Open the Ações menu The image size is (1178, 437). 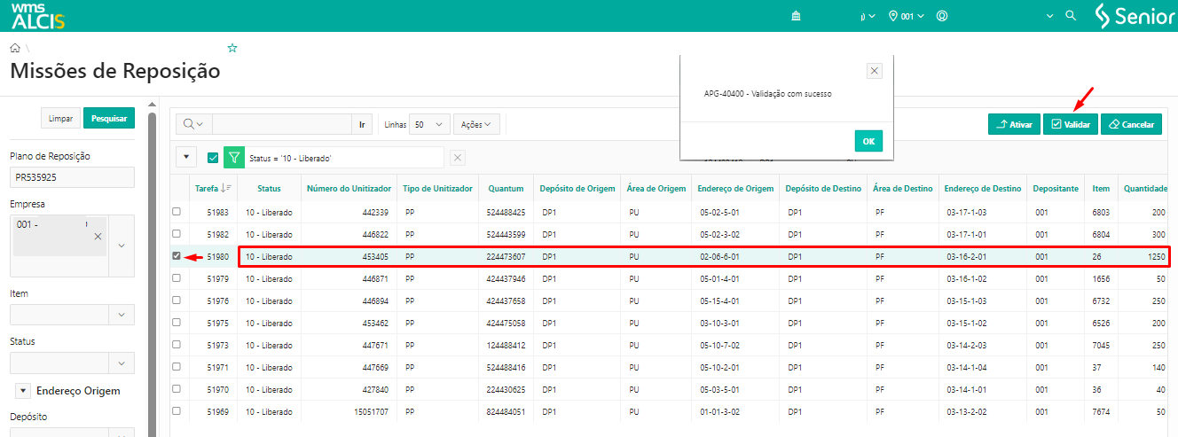coord(476,125)
